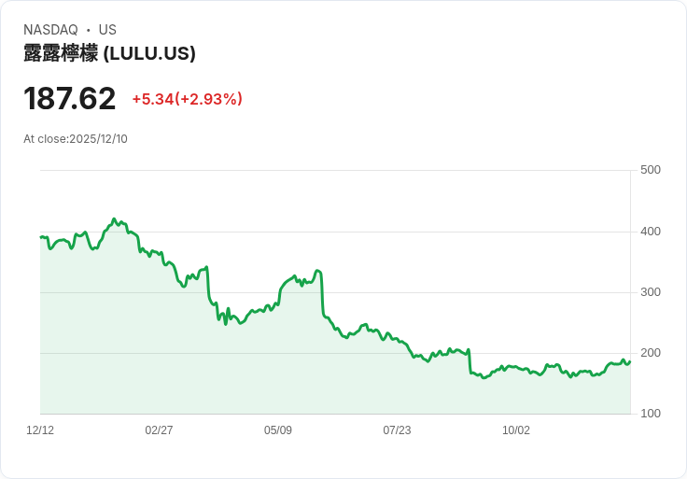Click the 500 y-axis price label

click(x=651, y=170)
